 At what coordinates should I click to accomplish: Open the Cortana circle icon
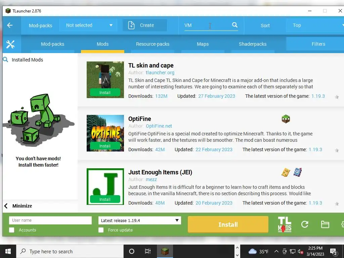132,251
